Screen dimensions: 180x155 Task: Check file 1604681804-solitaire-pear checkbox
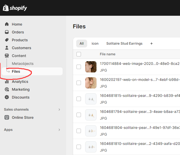point(79,131)
